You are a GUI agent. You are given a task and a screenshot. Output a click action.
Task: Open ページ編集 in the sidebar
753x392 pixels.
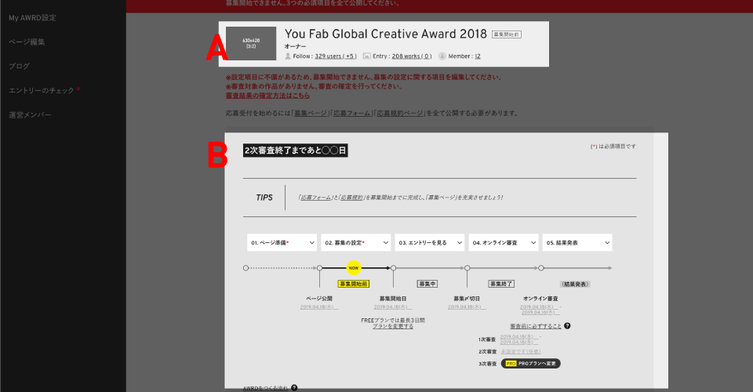(x=27, y=42)
